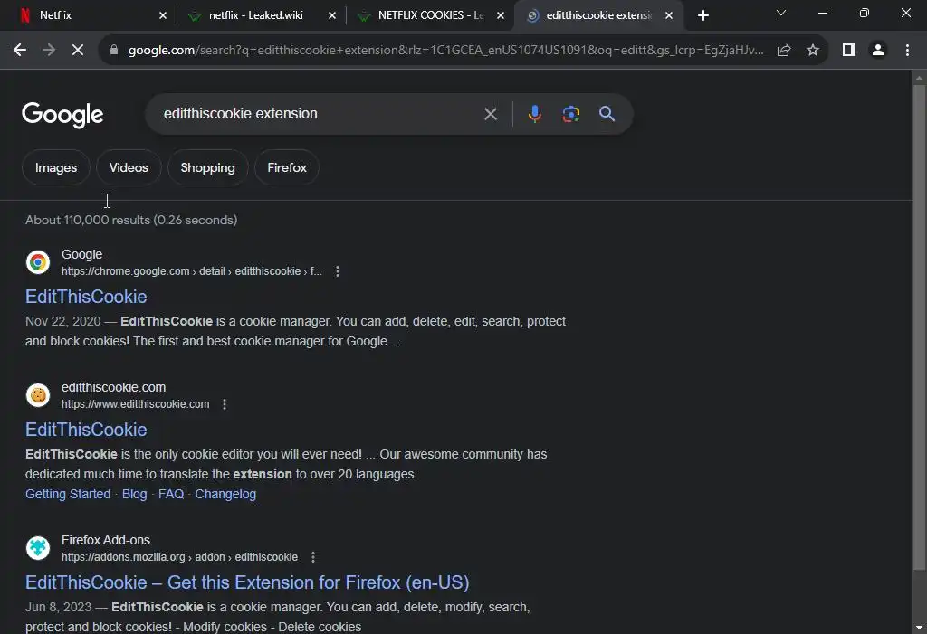927x634 pixels.
Task: Close the NETFLIX COOKIES tab
Action: tap(501, 15)
